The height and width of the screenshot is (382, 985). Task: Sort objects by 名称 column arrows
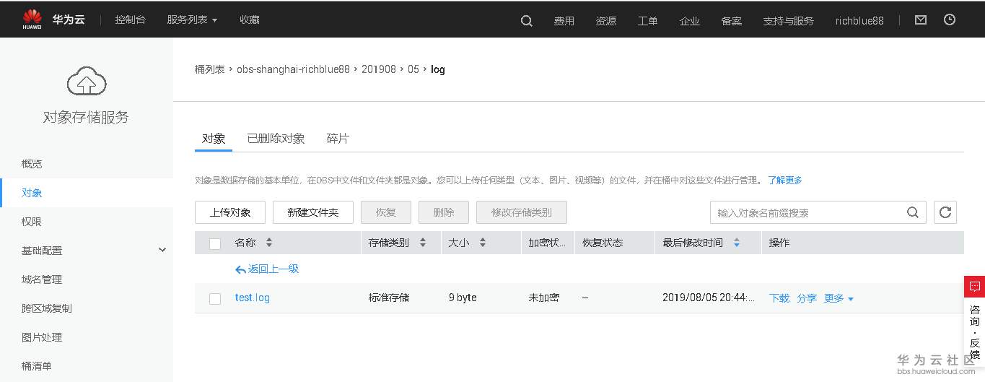[x=269, y=243]
